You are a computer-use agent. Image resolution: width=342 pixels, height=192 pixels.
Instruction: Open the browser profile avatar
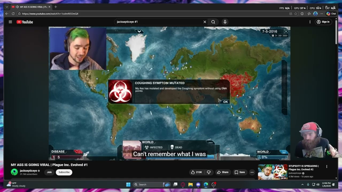point(316,14)
